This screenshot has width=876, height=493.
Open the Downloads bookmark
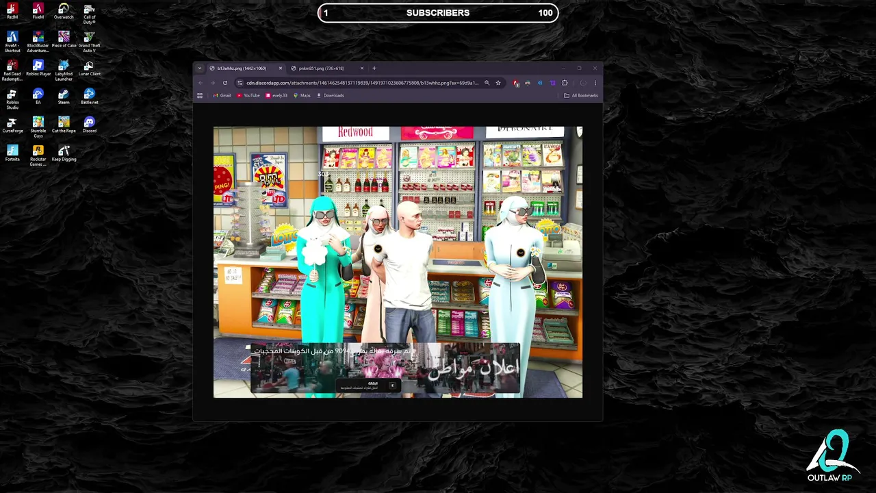(x=330, y=95)
